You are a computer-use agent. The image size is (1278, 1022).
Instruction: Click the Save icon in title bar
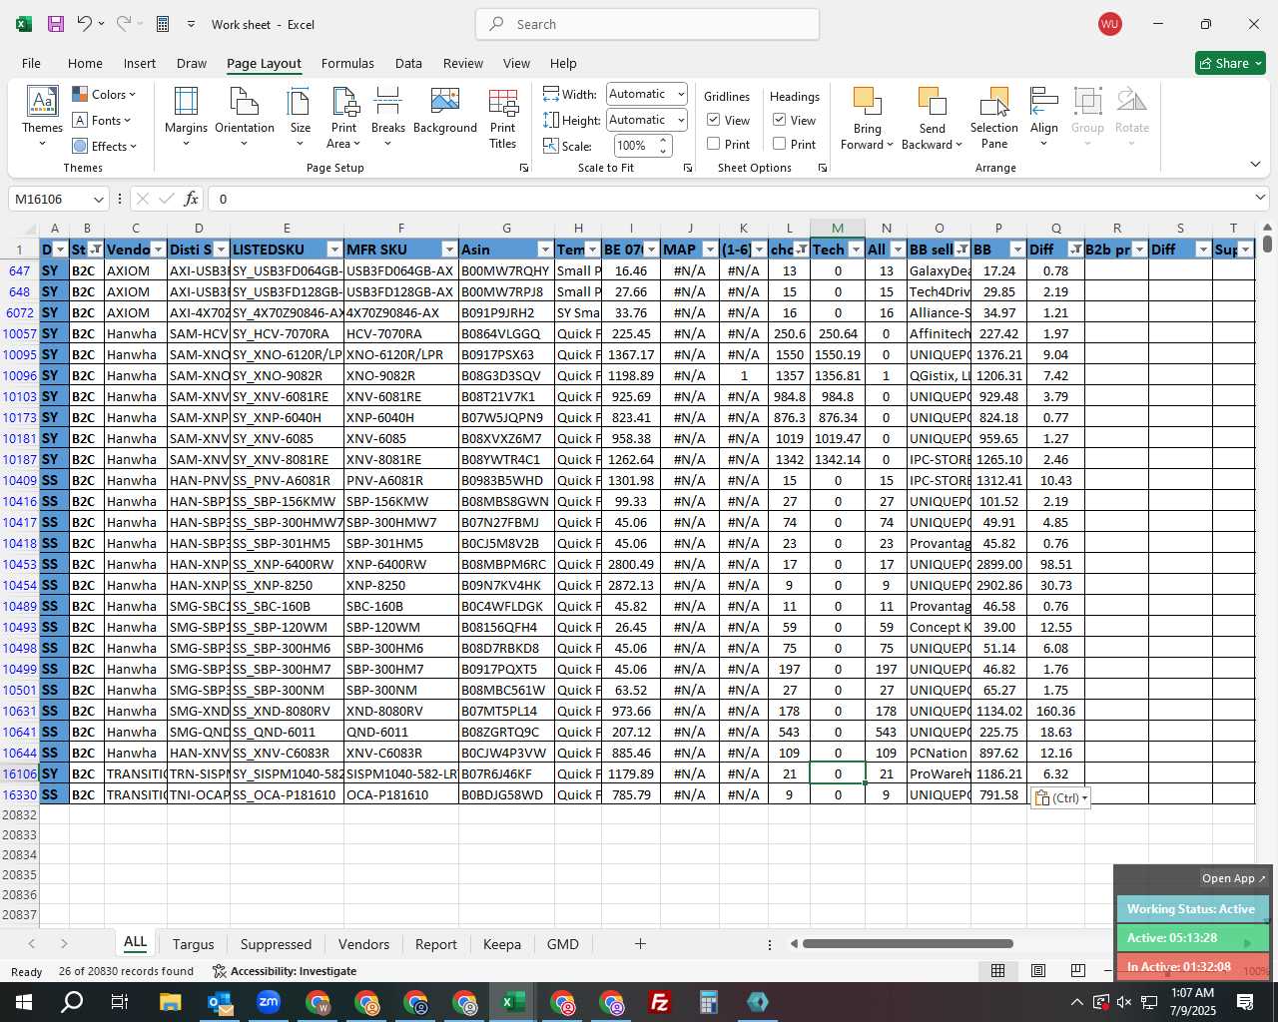(x=56, y=24)
